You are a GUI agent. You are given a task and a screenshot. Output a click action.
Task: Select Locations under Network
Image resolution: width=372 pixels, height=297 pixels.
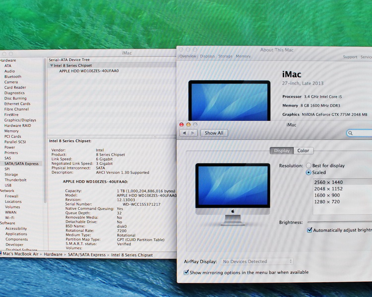(13, 201)
